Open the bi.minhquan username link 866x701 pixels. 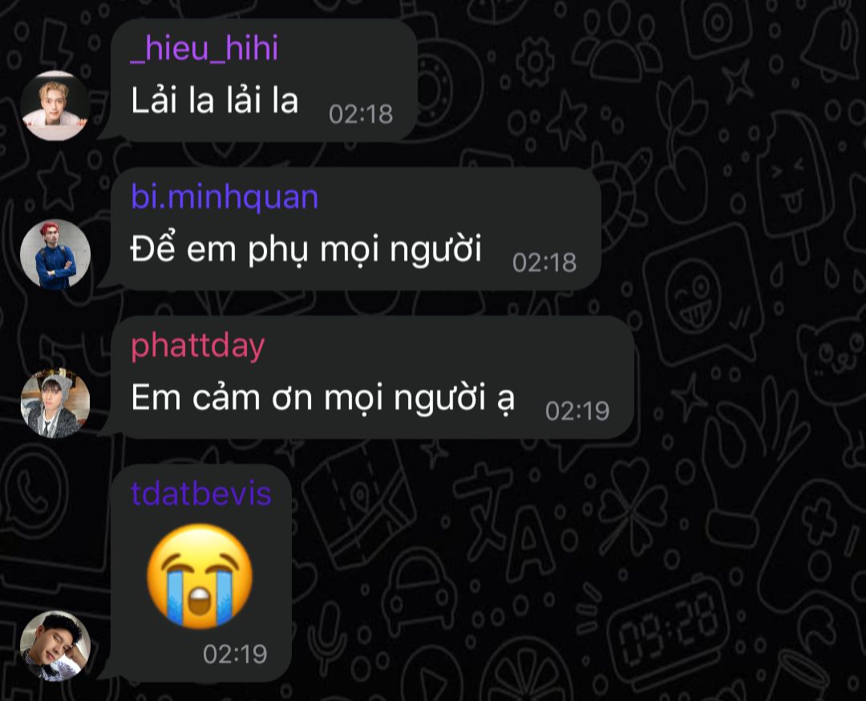click(225, 197)
